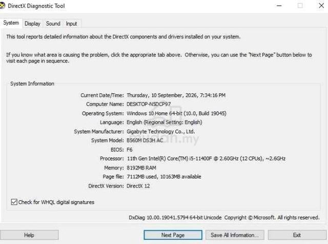
Task: Open the Input tab
Action: click(x=71, y=24)
